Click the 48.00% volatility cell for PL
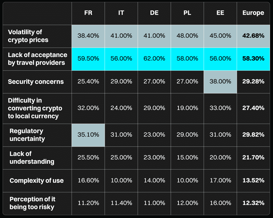 point(187,36)
